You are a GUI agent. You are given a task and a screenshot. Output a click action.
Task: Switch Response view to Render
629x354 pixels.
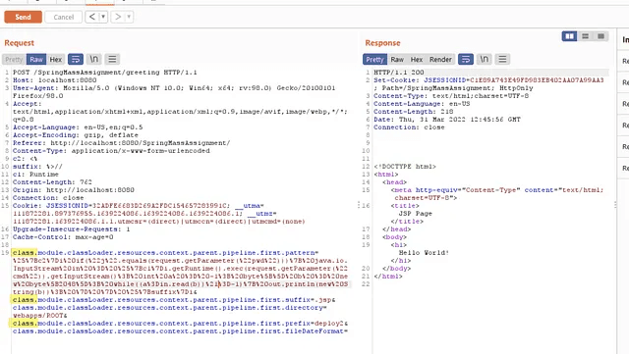pos(440,59)
